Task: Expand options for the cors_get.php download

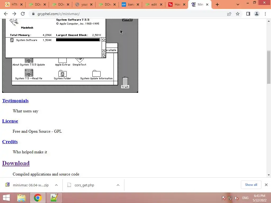Action: pyautogui.click(x=118, y=185)
